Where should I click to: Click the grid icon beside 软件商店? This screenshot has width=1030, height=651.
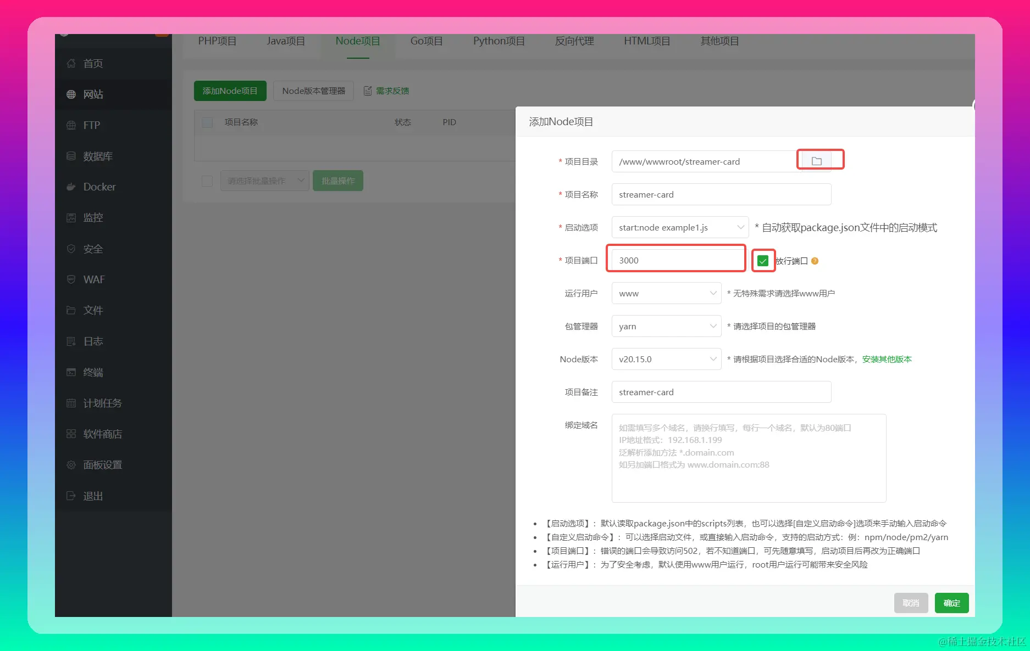(x=71, y=434)
